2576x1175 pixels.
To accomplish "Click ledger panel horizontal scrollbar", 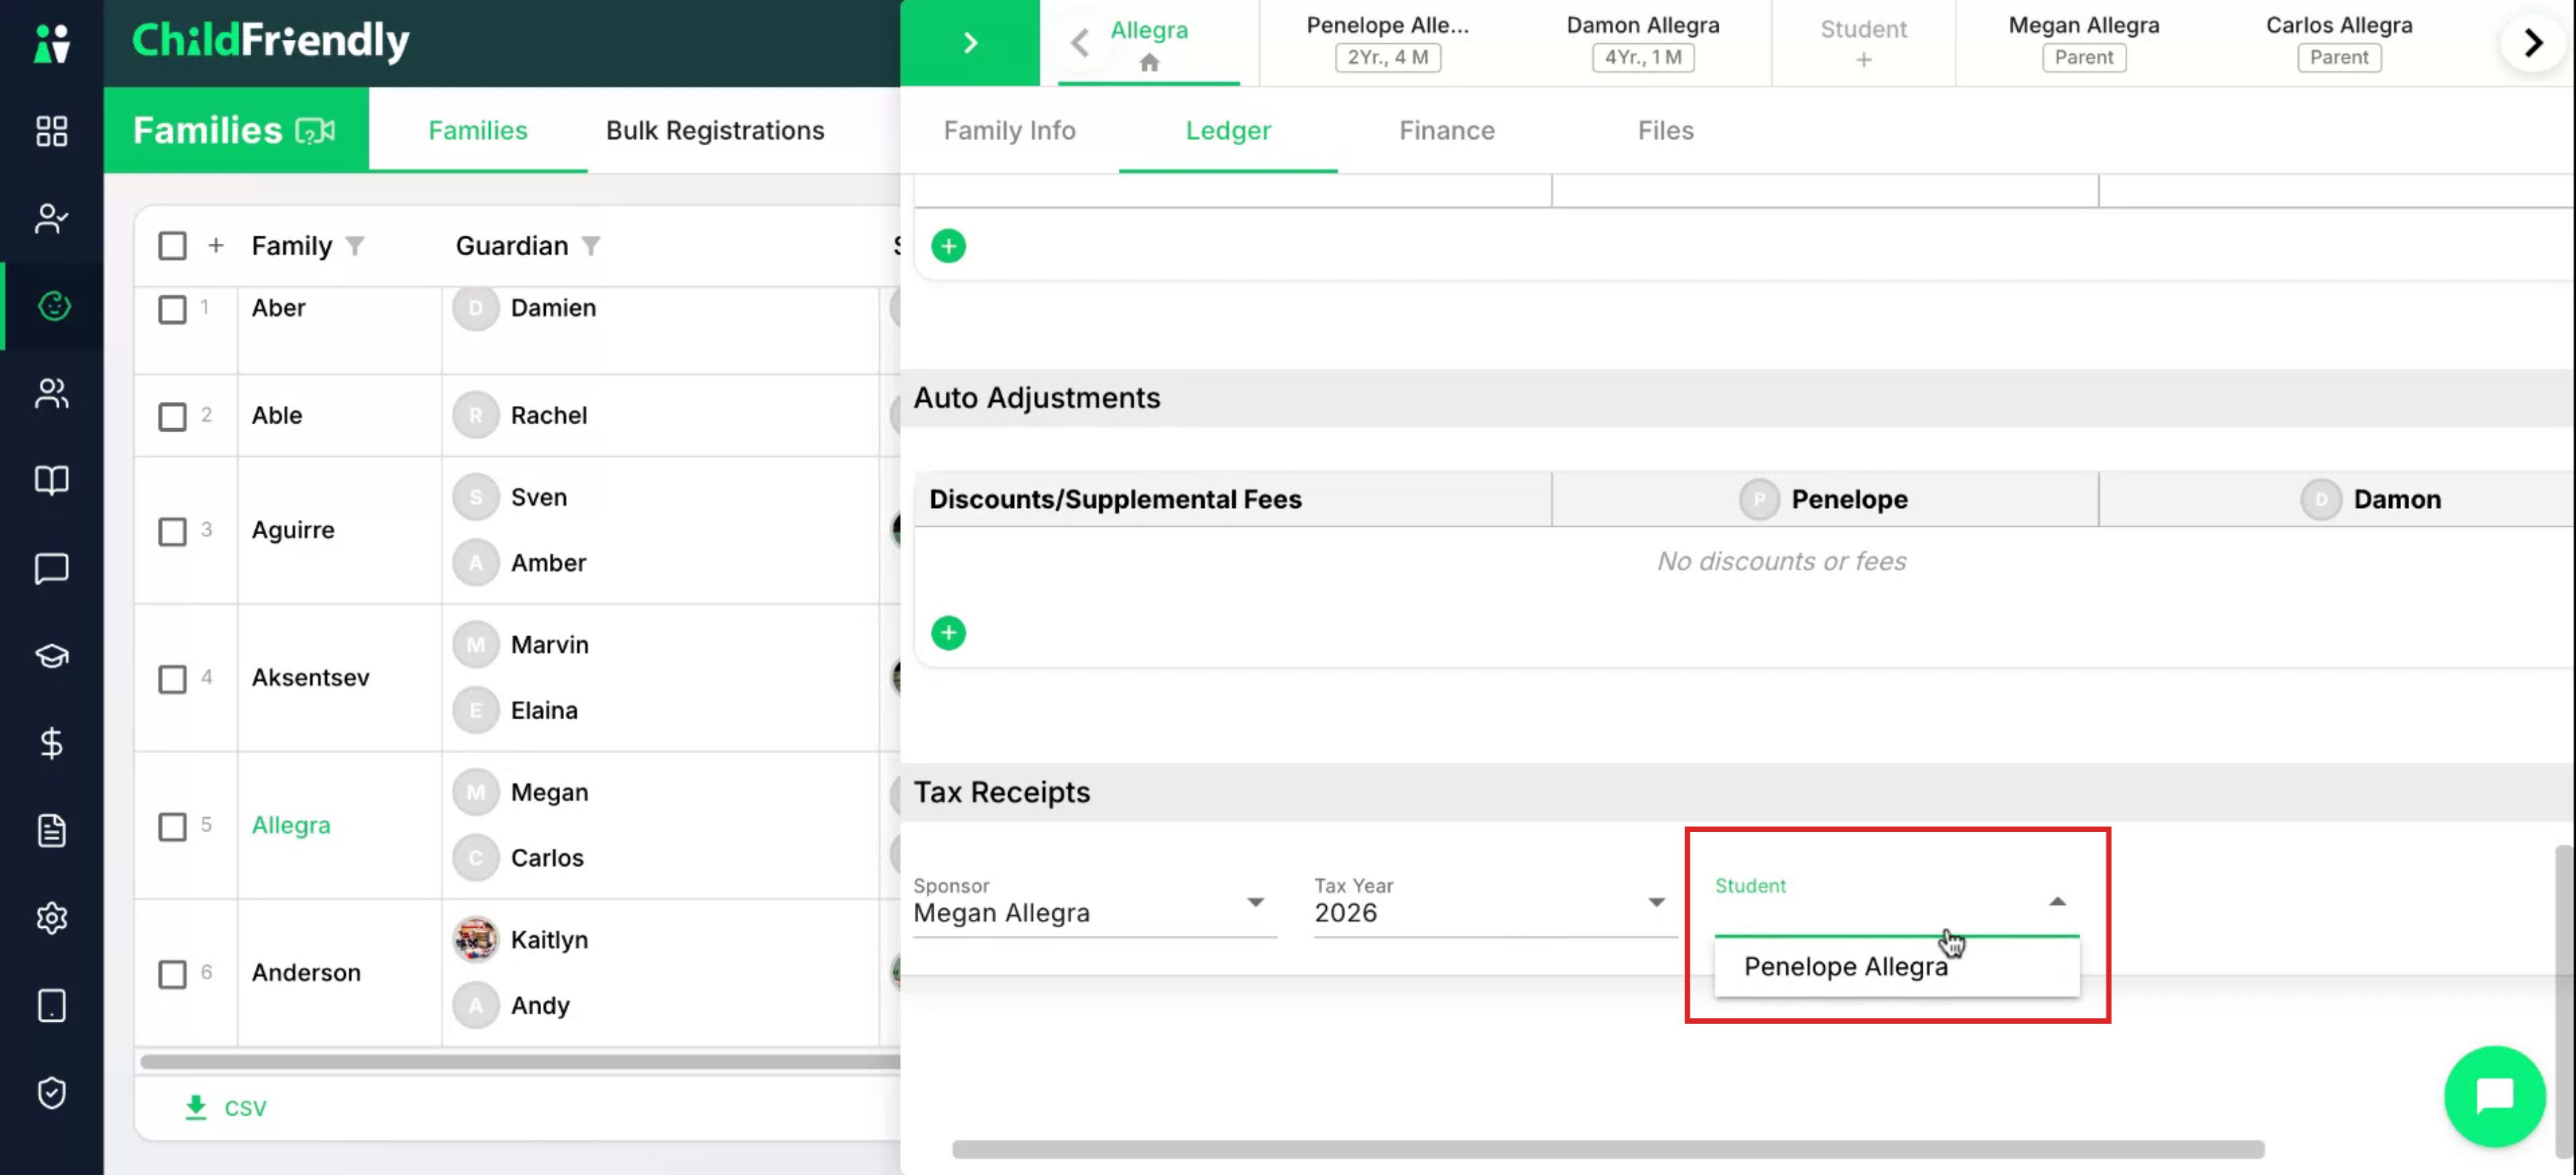I will [x=1607, y=1149].
